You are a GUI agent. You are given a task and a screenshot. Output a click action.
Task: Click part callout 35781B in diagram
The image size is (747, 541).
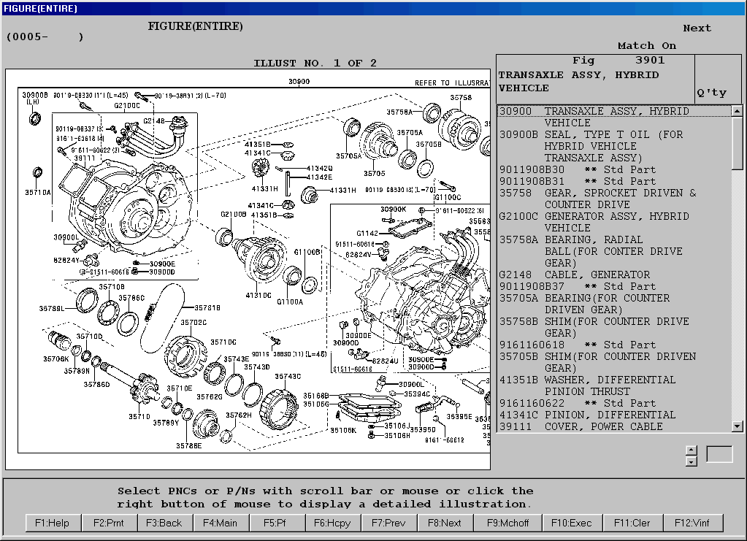[x=207, y=307]
